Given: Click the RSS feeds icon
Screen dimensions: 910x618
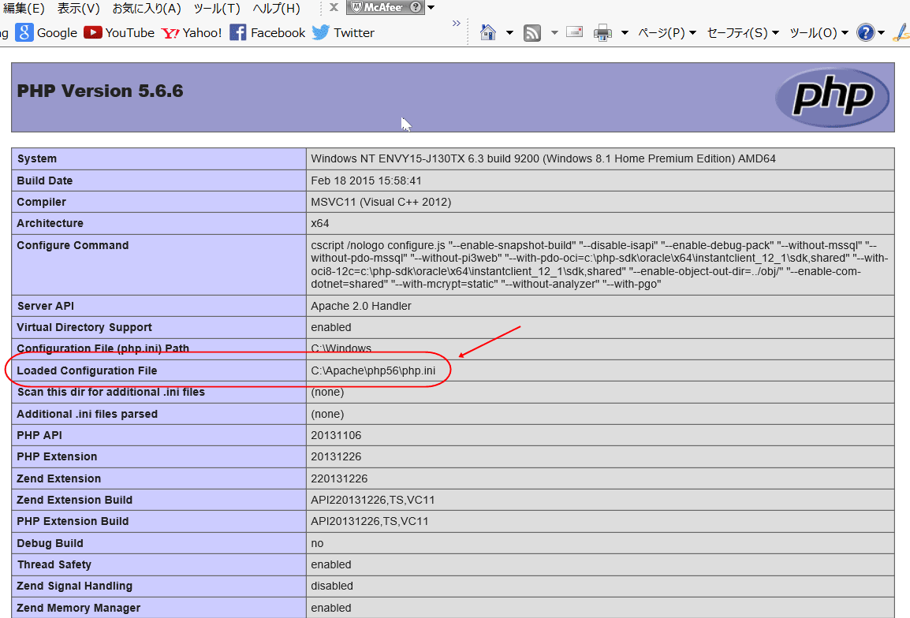Looking at the screenshot, I should pos(532,33).
